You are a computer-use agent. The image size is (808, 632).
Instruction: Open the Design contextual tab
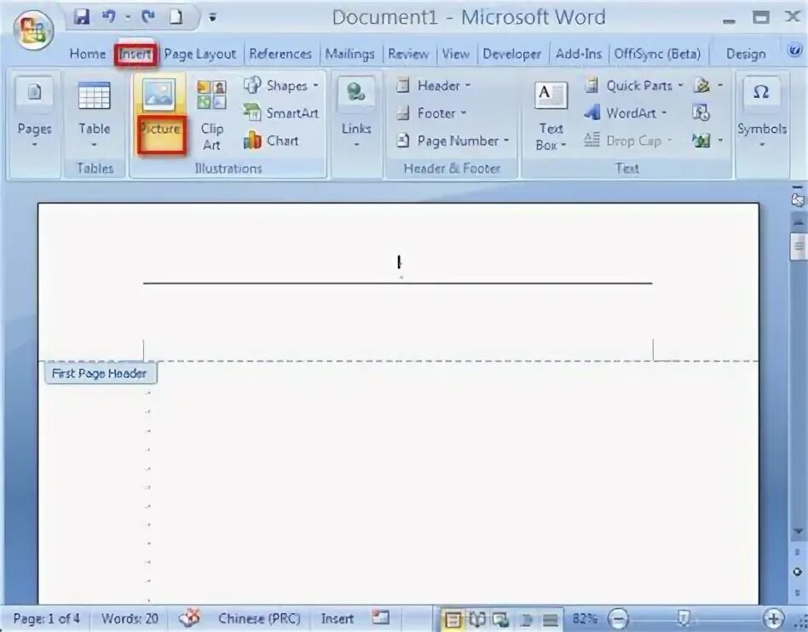[746, 54]
